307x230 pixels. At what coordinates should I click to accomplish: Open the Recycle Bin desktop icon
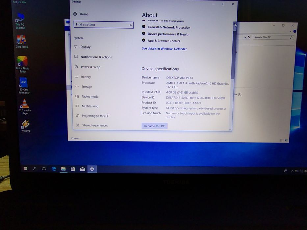[x=19, y=2]
